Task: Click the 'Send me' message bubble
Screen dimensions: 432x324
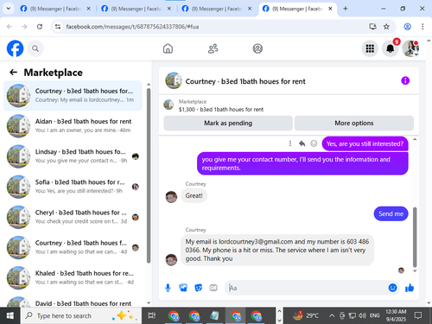Action: pyautogui.click(x=391, y=213)
